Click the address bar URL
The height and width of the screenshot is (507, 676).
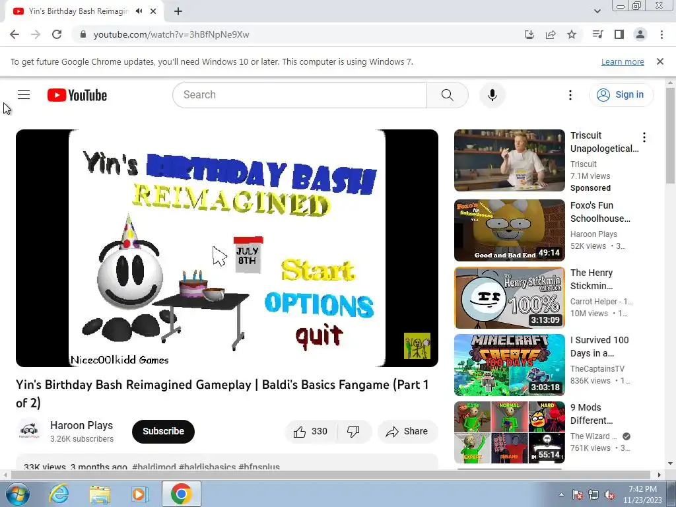(171, 34)
